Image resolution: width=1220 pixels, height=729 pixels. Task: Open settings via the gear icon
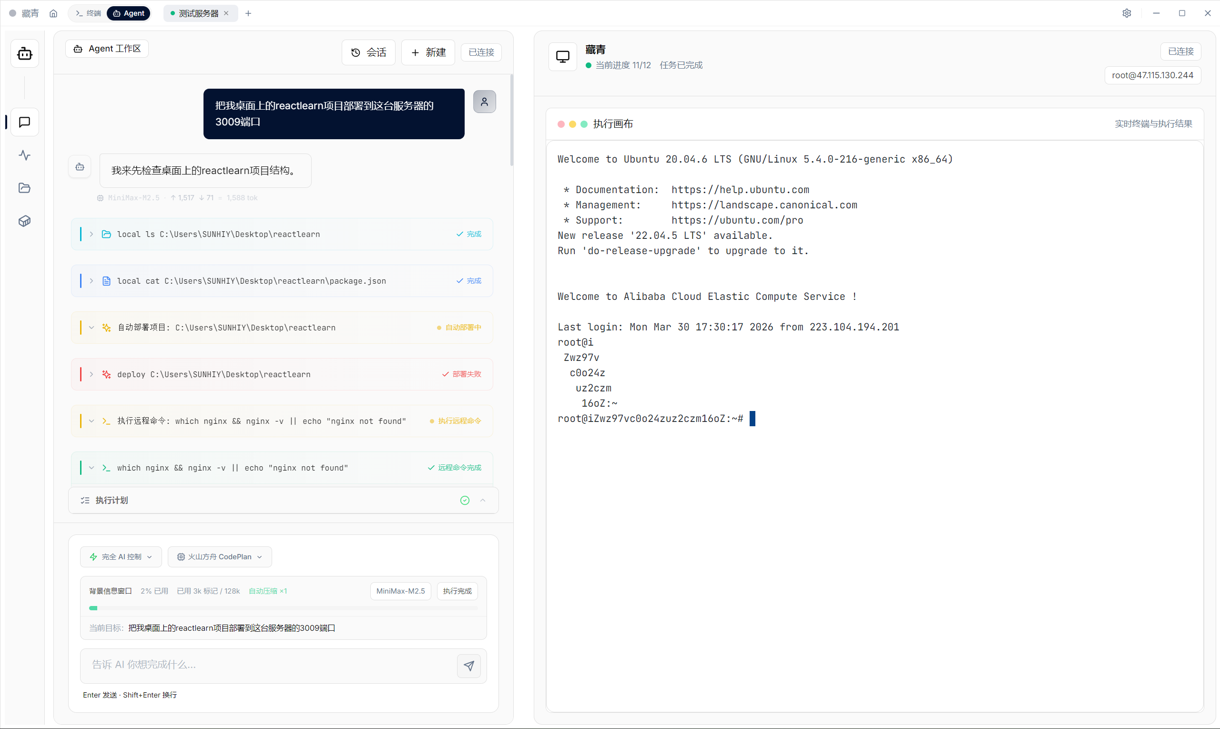coord(1127,13)
